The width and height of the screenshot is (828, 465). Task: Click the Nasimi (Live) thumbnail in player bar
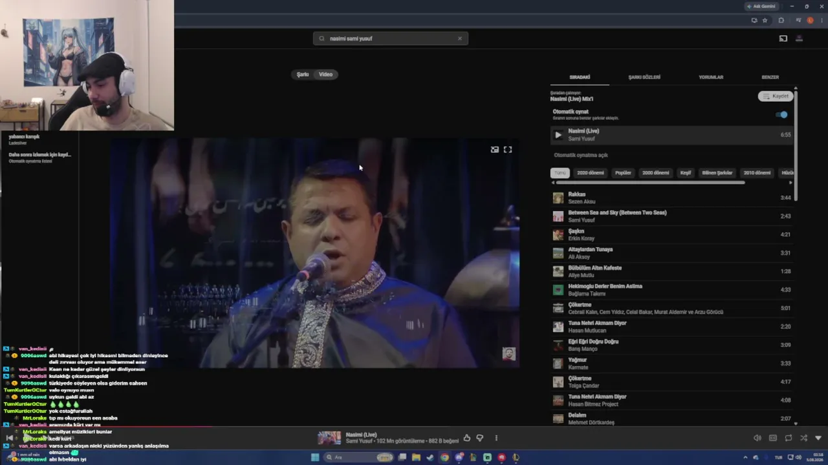329,438
